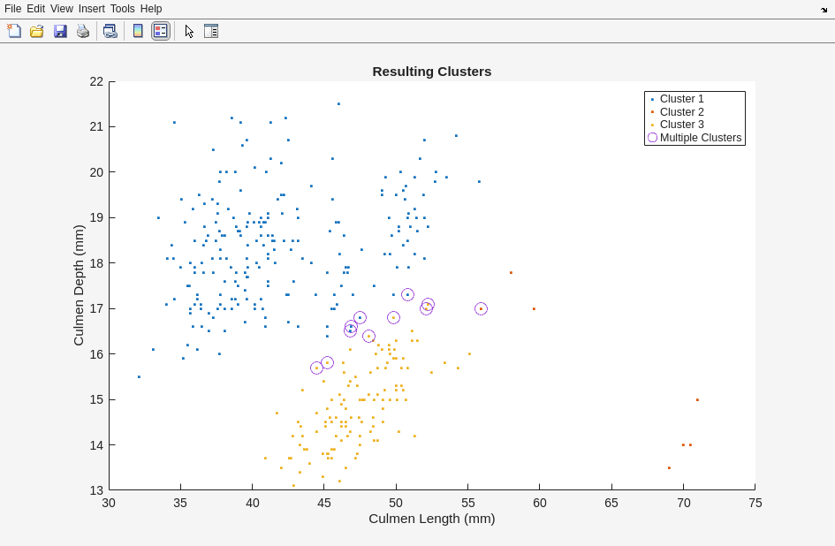
Task: Open the Property Inspector icon
Action: point(211,31)
